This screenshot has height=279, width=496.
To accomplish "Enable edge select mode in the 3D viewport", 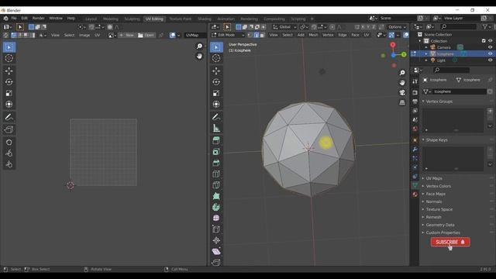I will click(x=257, y=35).
